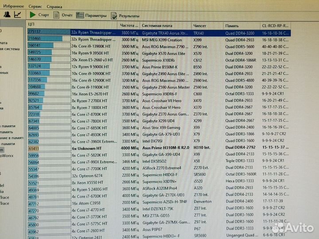Select the score bar showing 218468
Image resolution: width=319 pixels, height=239 pixels.
49,39
